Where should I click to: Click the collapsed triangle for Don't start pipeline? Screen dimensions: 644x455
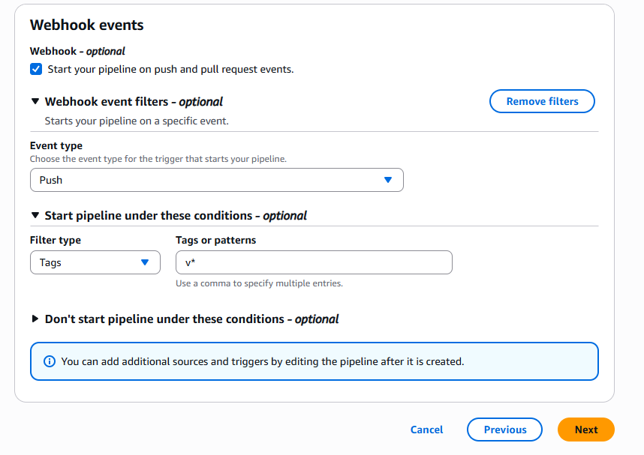pos(35,319)
